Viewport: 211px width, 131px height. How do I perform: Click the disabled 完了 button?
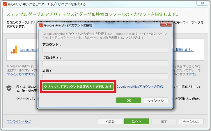click(164, 121)
